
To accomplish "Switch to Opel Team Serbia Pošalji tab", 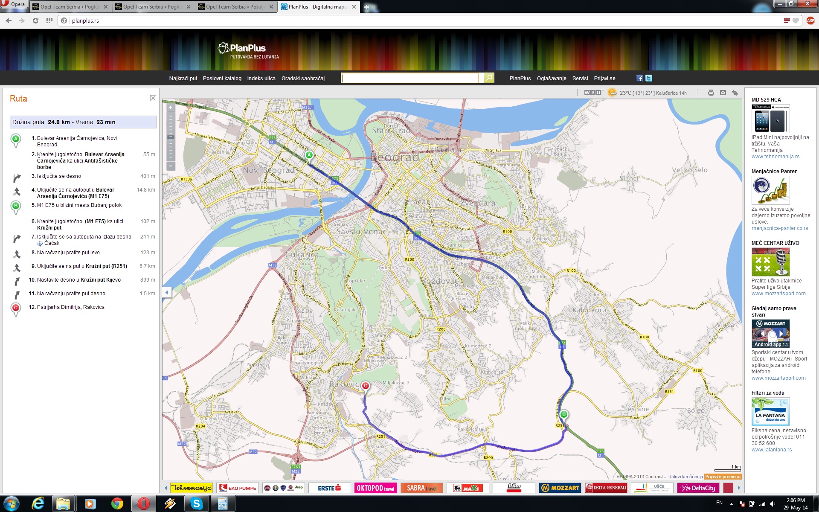I will [x=235, y=7].
